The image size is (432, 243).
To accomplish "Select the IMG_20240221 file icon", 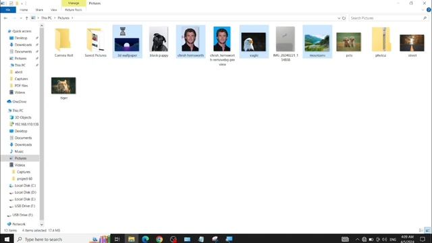I will 285,39.
